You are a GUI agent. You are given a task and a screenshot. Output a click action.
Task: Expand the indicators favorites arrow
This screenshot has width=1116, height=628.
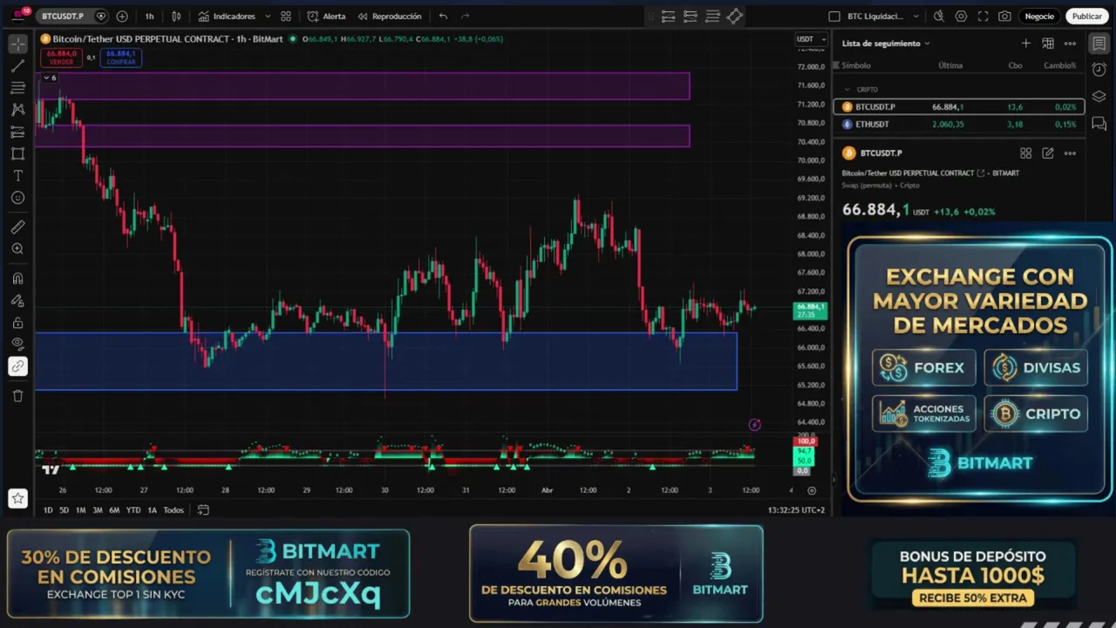tap(267, 16)
